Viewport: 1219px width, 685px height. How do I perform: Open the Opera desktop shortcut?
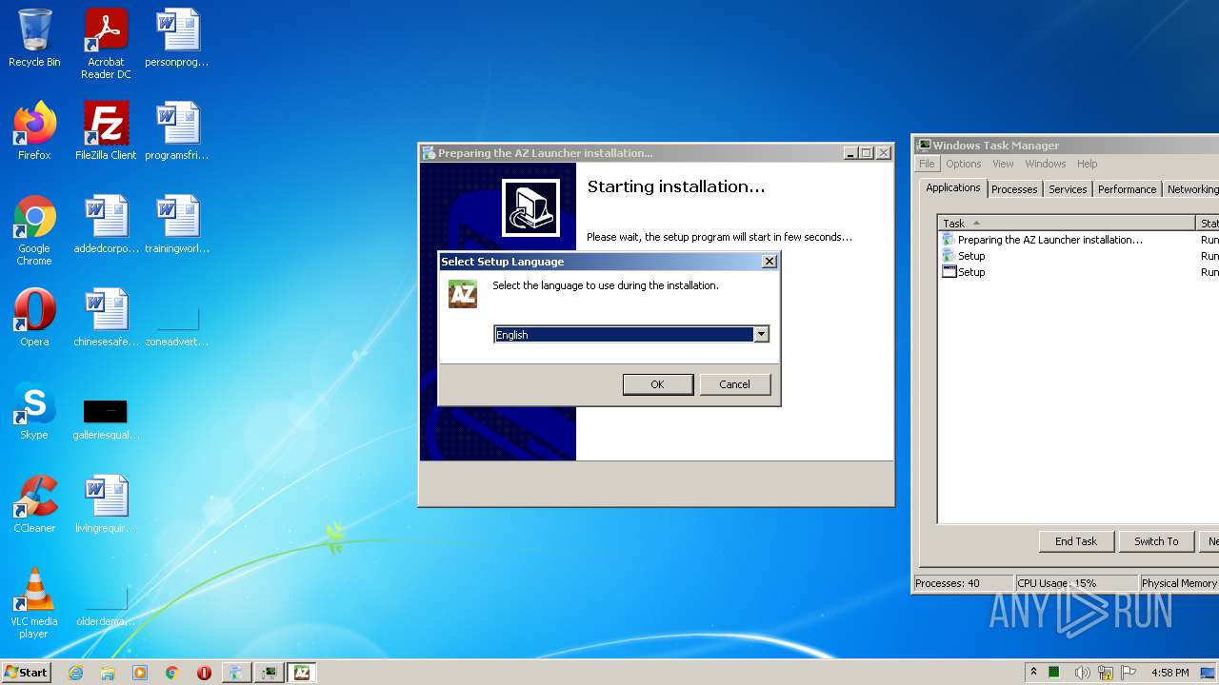tap(34, 318)
